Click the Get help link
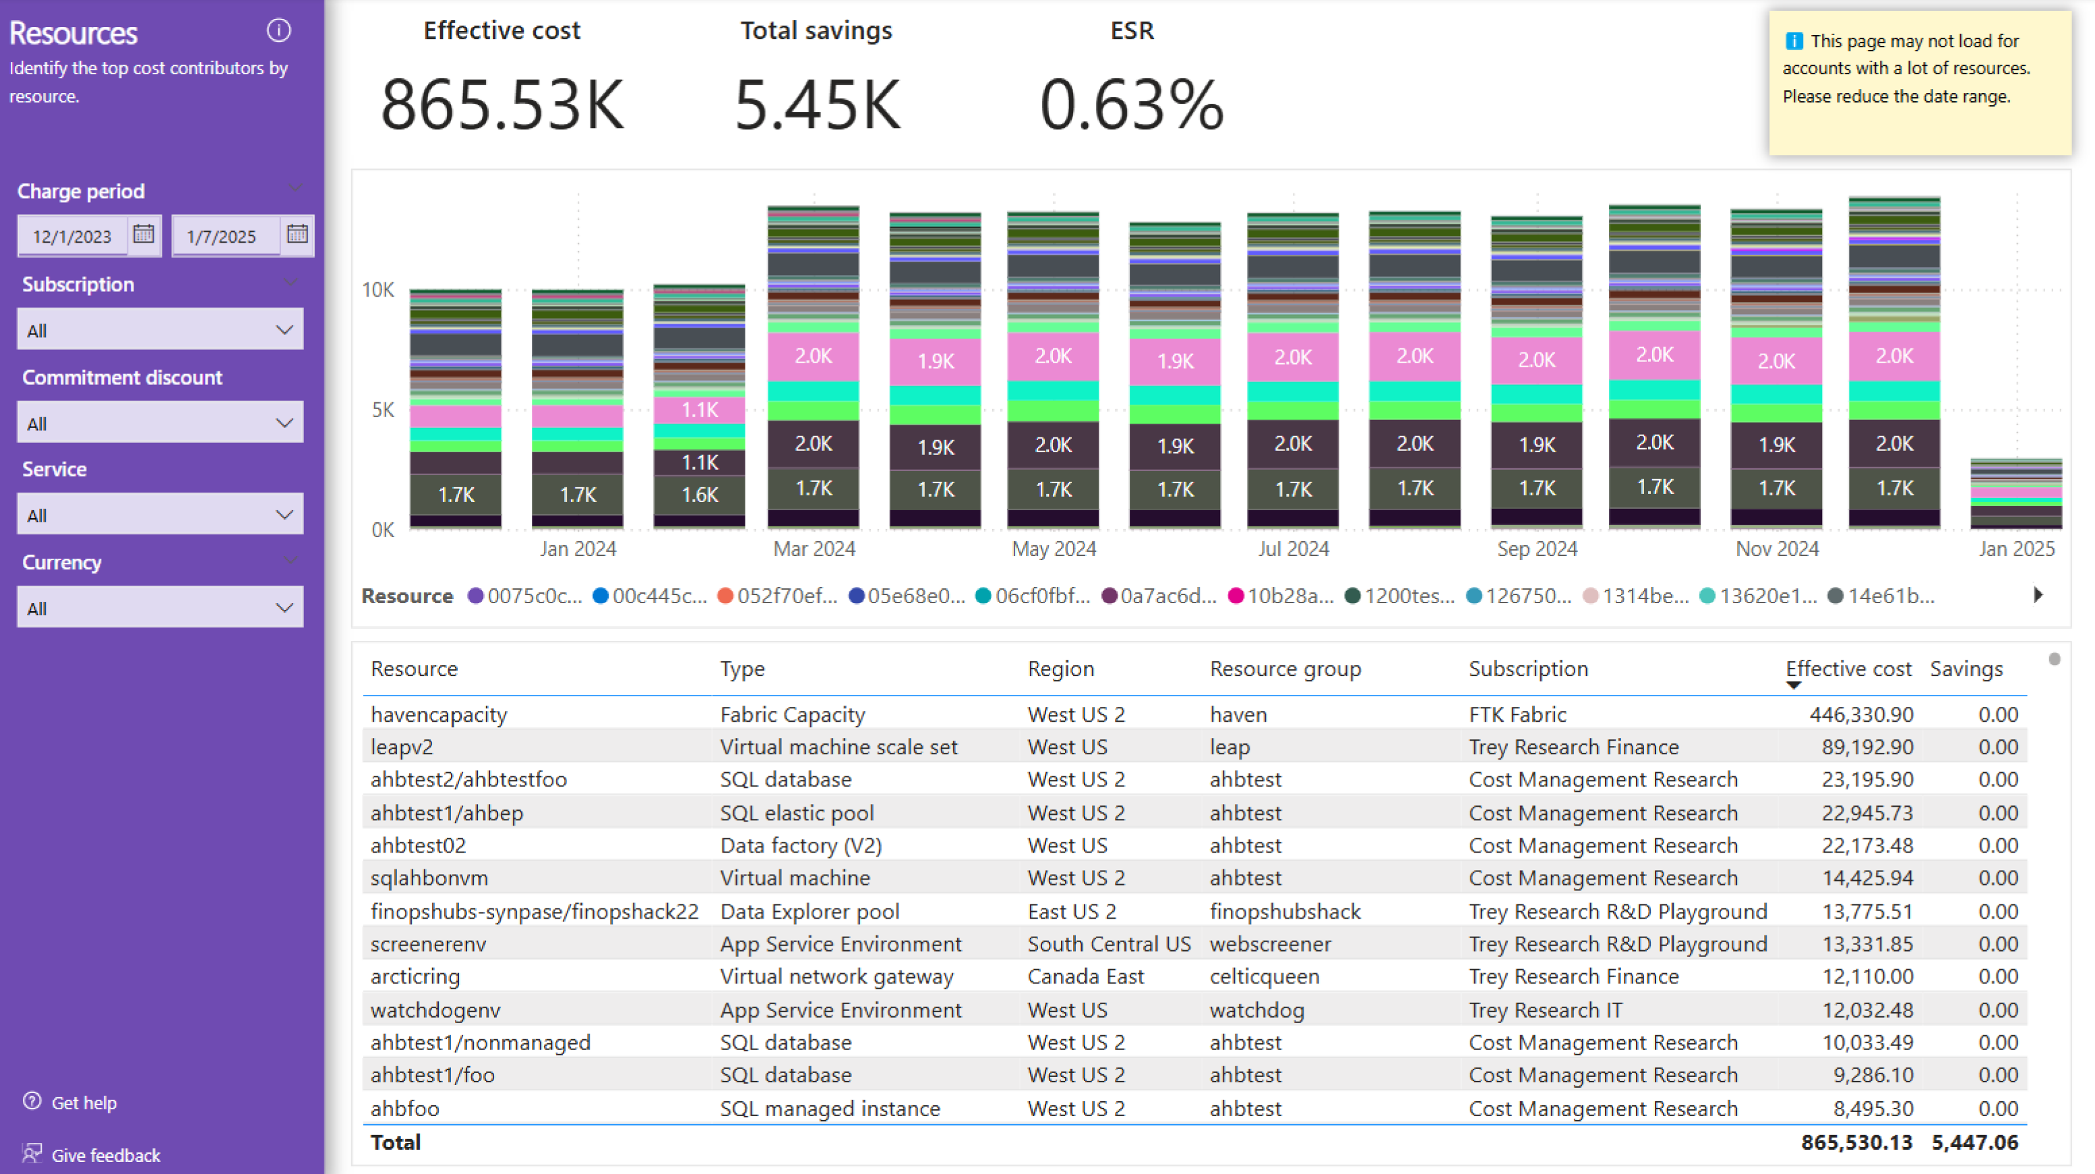This screenshot has height=1174, width=2095. coord(84,1103)
